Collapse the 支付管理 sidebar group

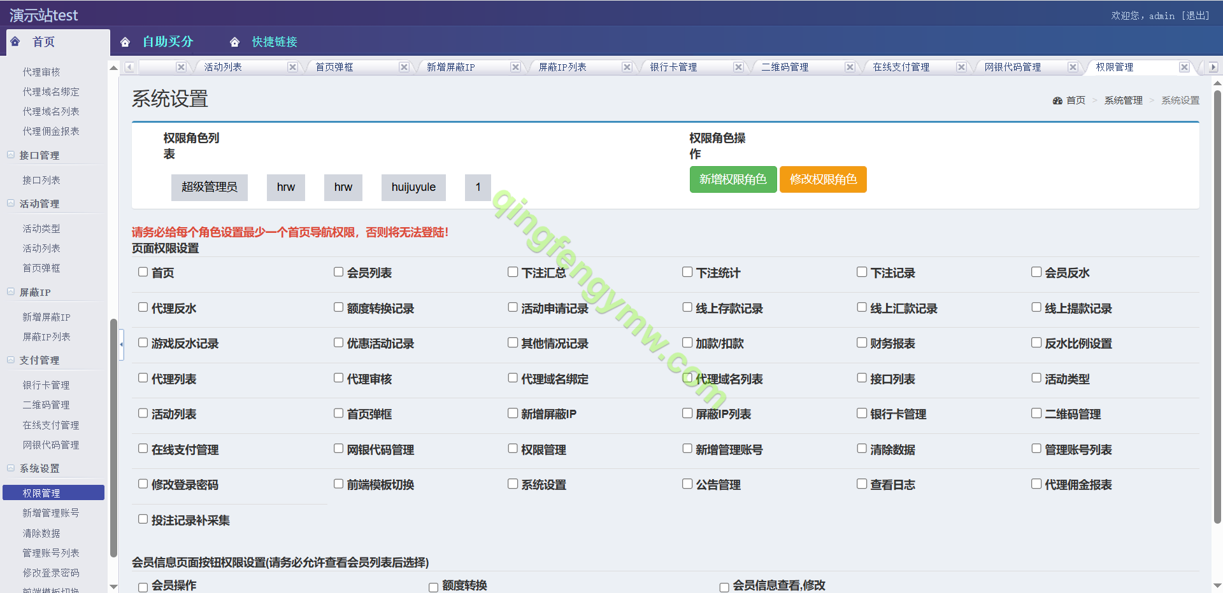point(11,359)
